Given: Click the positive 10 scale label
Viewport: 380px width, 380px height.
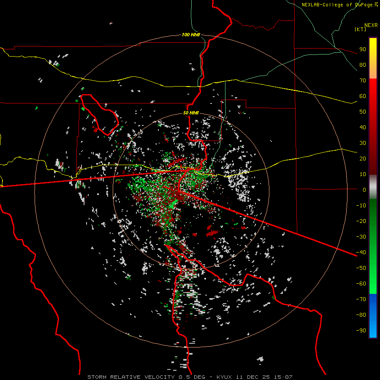Looking at the screenshot, I should (363, 174).
